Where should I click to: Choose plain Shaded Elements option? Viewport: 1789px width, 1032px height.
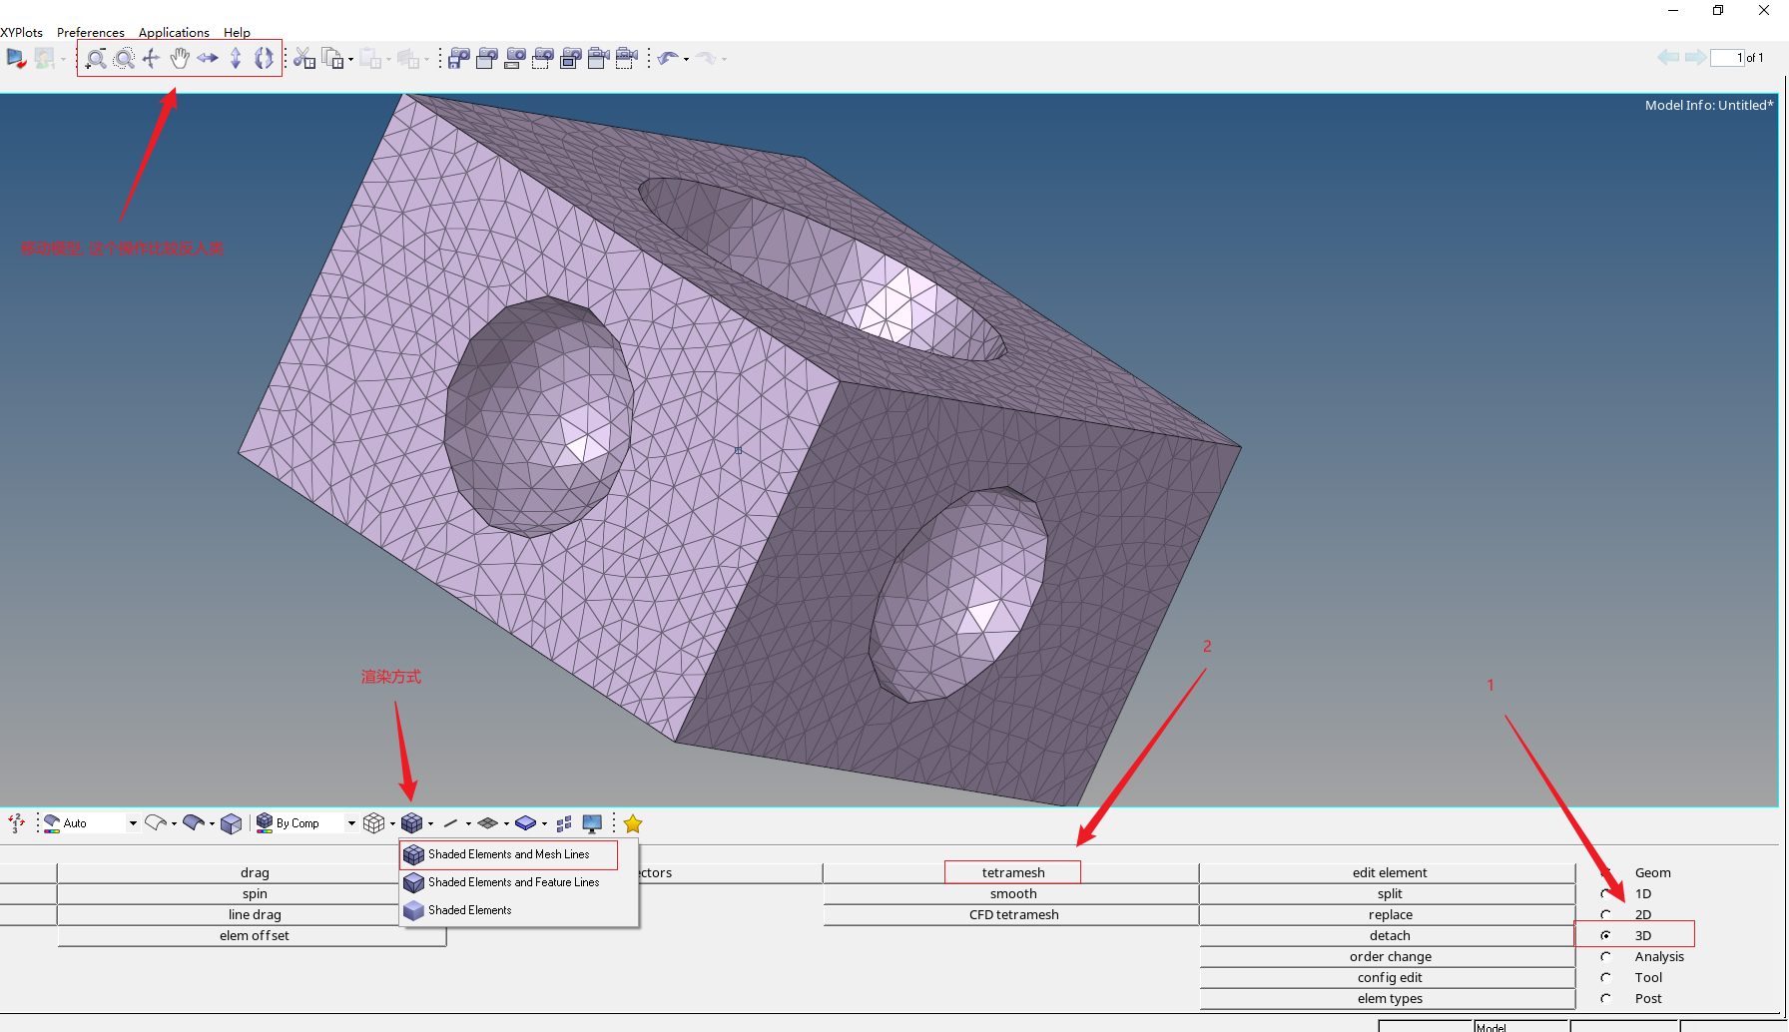click(470, 910)
